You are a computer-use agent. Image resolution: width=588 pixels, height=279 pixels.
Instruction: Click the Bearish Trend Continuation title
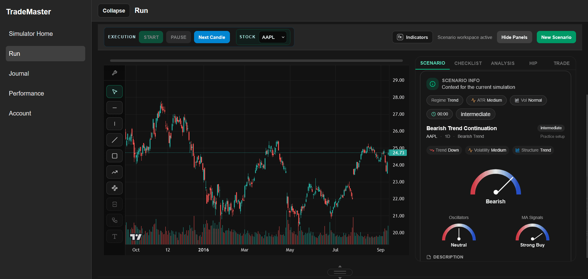[462, 128]
